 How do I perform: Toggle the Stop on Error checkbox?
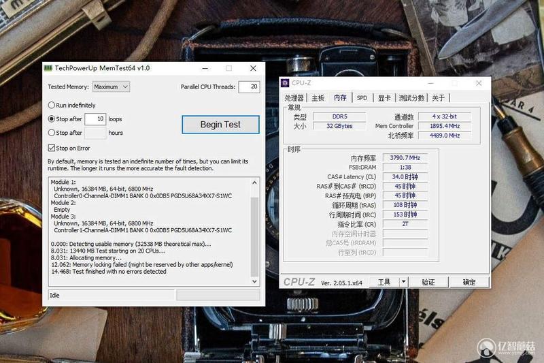52,148
